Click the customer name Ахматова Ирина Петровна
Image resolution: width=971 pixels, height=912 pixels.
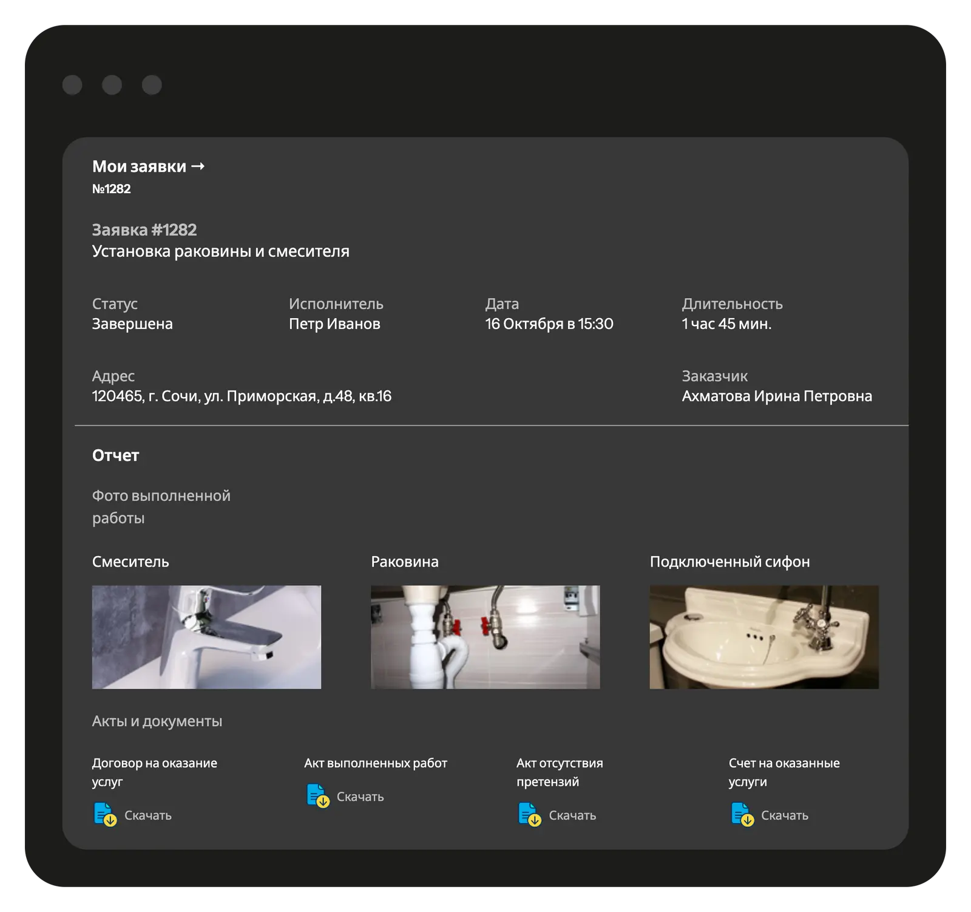tap(777, 396)
